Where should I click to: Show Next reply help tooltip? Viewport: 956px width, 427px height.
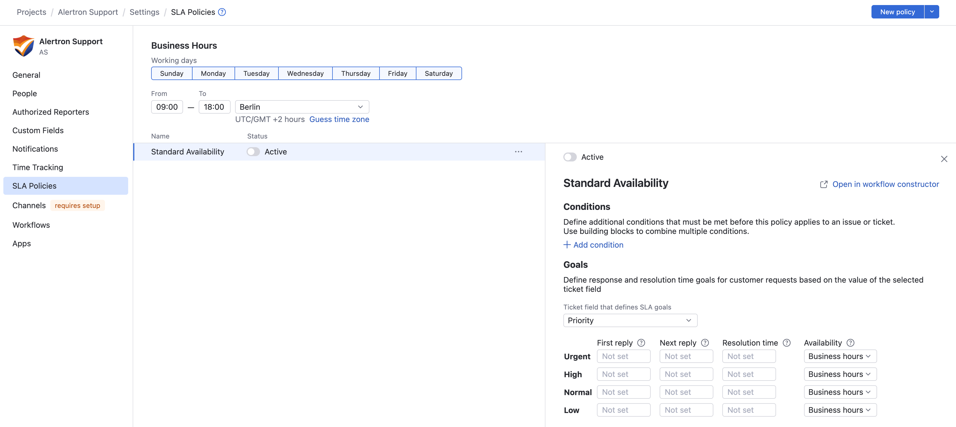[x=705, y=343]
